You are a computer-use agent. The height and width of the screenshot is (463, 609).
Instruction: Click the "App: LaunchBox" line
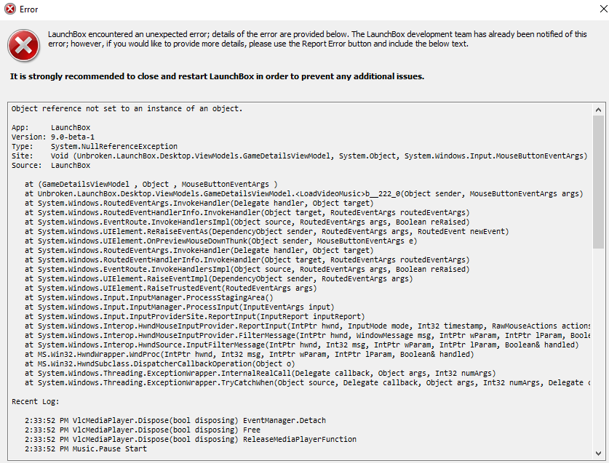51,128
